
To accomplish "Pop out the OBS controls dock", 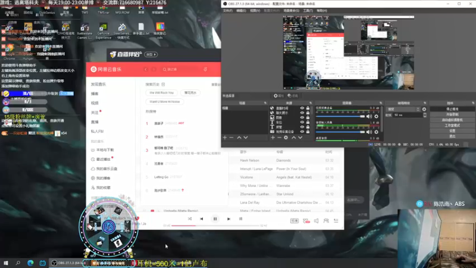I will (x=473, y=103).
